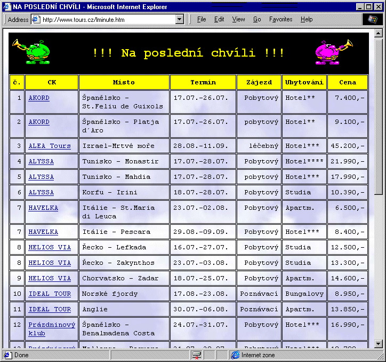386x362 pixels.
Task: Click the page heading Na poslední chvíli
Action: (188, 53)
